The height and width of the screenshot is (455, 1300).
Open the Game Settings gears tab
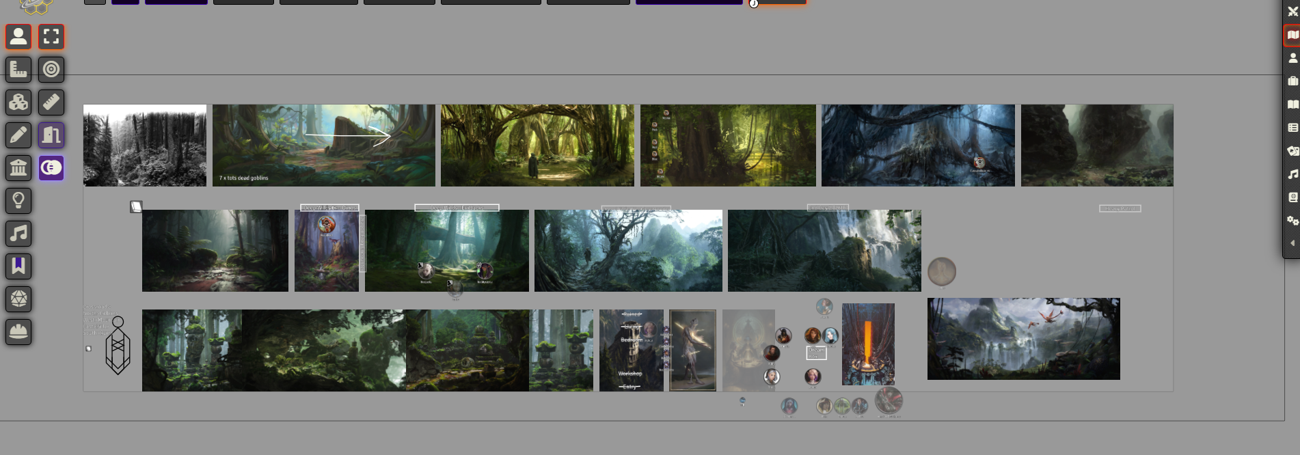point(1292,221)
